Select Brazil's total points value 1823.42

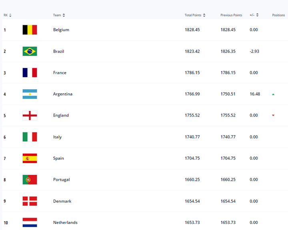pos(192,51)
